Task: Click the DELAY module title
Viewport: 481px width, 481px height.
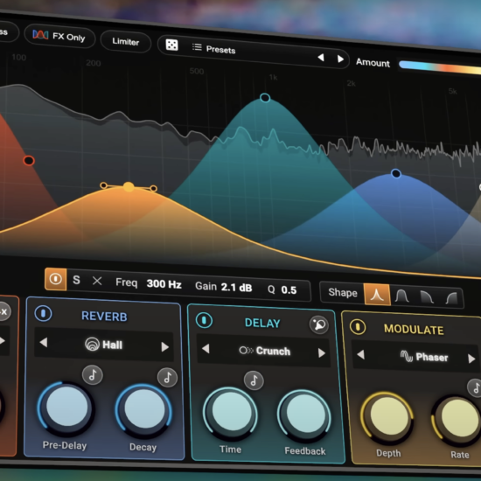Action: tap(262, 323)
